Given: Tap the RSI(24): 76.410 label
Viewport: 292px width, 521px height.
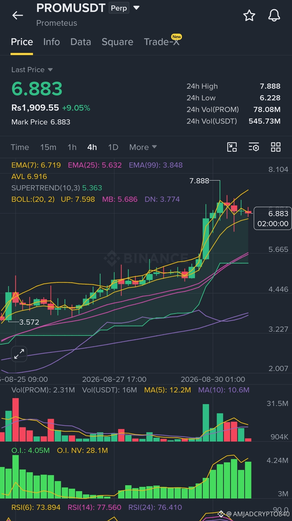Looking at the screenshot, I should (155, 507).
